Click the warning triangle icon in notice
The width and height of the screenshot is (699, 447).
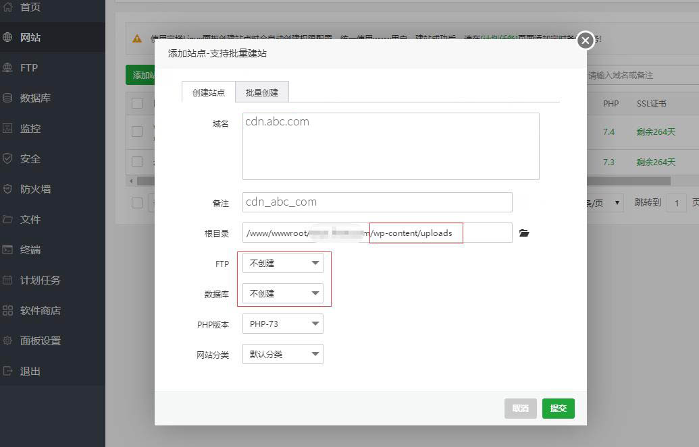pyautogui.click(x=137, y=38)
